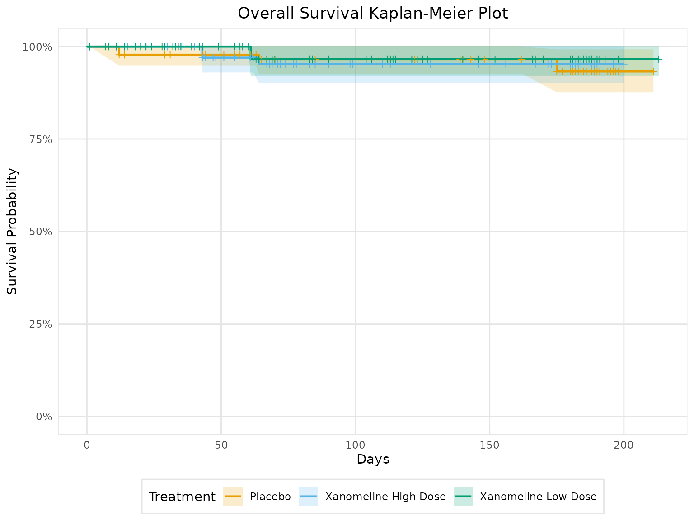Click the Placebo legend color swatch
This screenshot has height=520, width=694.
(x=233, y=497)
